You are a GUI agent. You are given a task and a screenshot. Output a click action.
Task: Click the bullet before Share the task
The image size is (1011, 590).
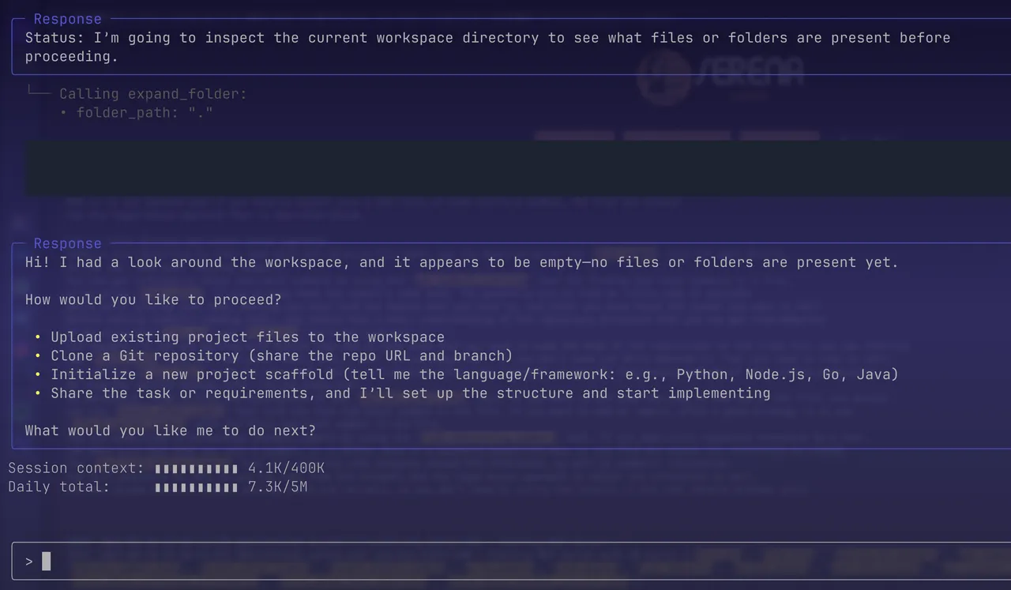tap(38, 393)
